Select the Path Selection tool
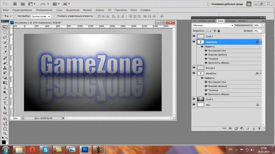The height and width of the screenshot is (154, 275). 5,108
